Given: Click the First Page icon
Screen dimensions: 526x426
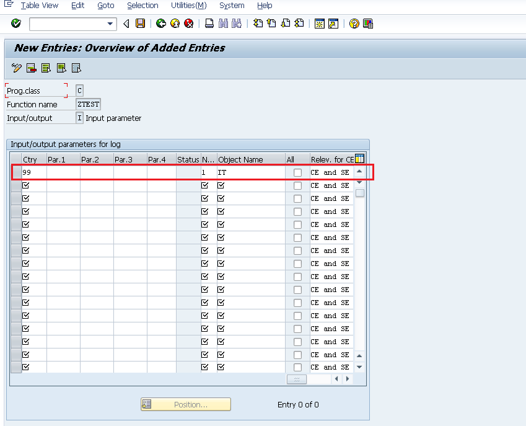Looking at the screenshot, I should tap(258, 24).
